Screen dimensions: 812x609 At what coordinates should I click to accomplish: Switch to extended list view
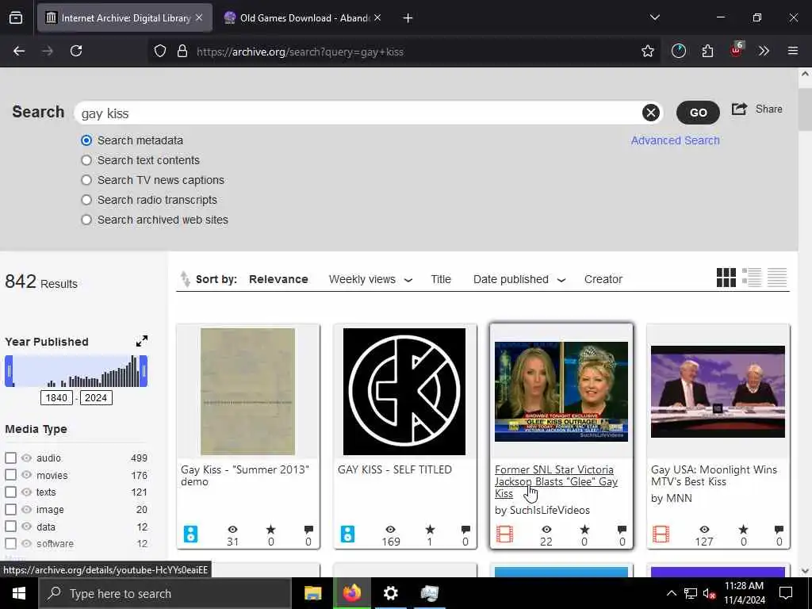pos(752,278)
